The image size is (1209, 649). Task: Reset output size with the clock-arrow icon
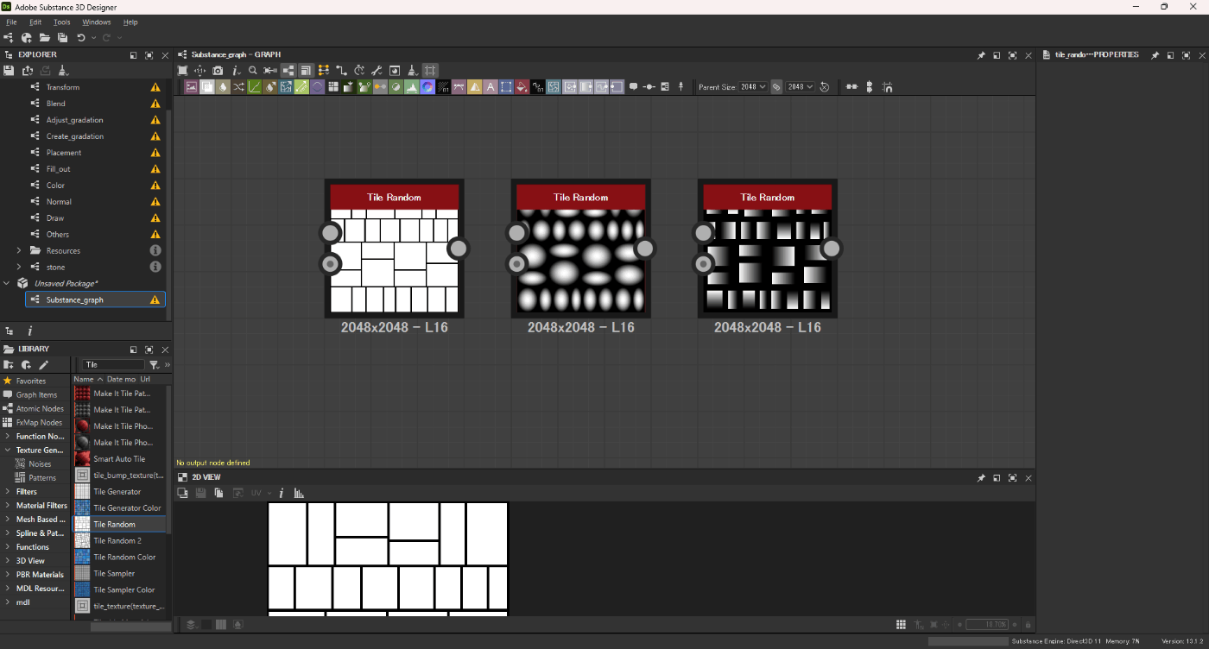tap(825, 87)
